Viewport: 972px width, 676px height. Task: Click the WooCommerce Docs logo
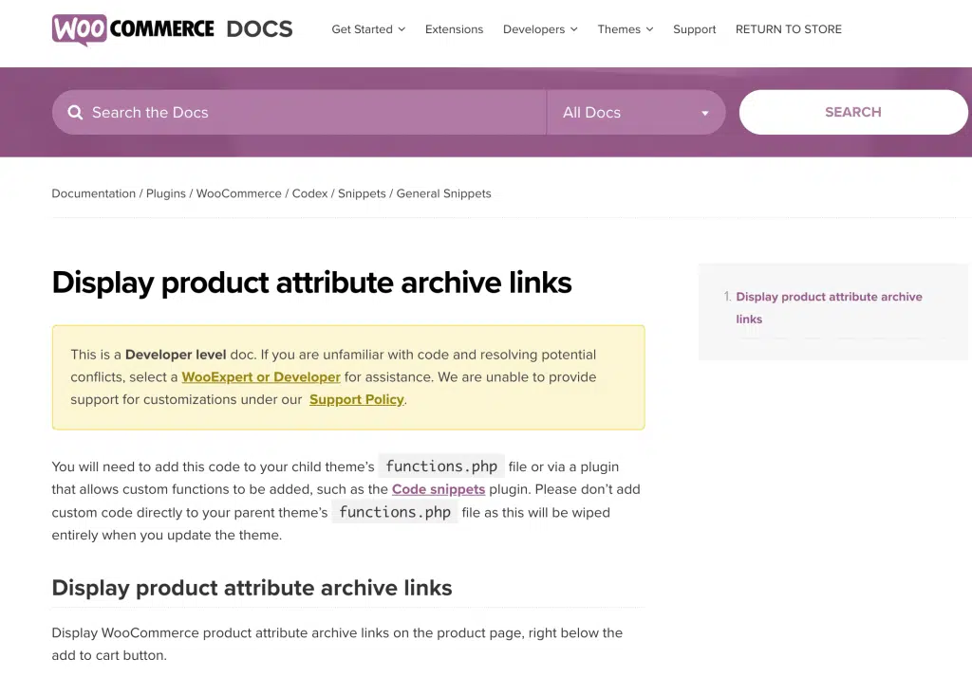(173, 29)
